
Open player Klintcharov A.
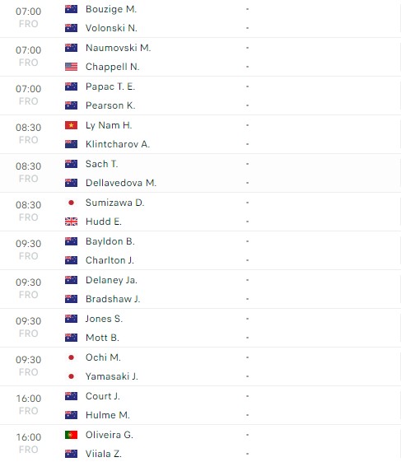click(x=118, y=144)
